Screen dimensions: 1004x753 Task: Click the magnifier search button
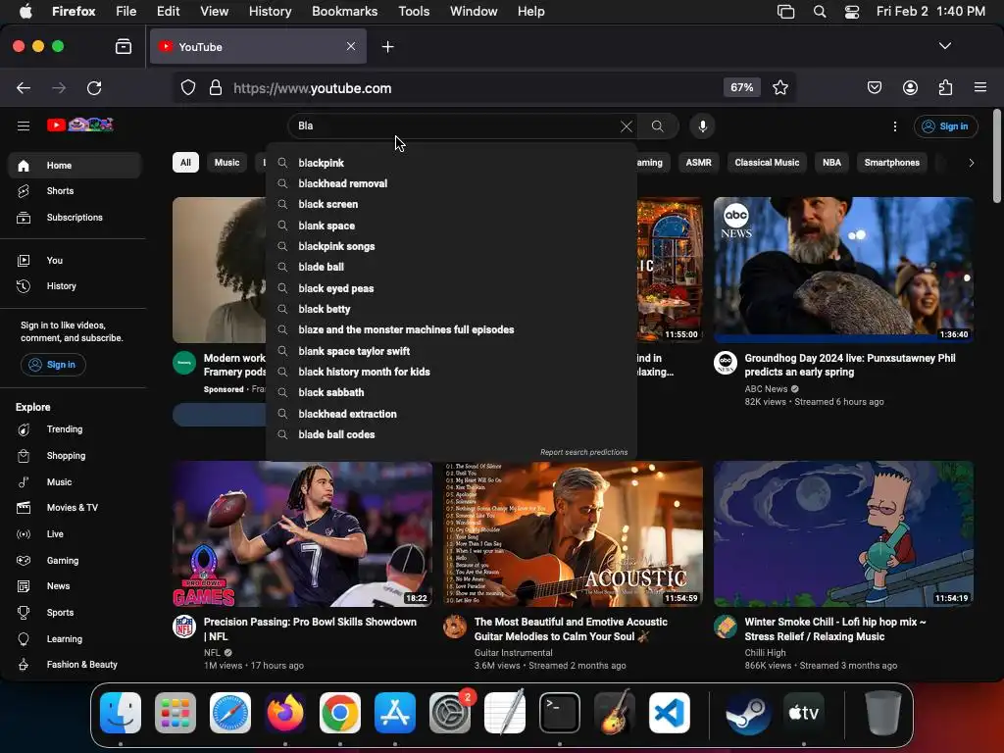pyautogui.click(x=658, y=126)
